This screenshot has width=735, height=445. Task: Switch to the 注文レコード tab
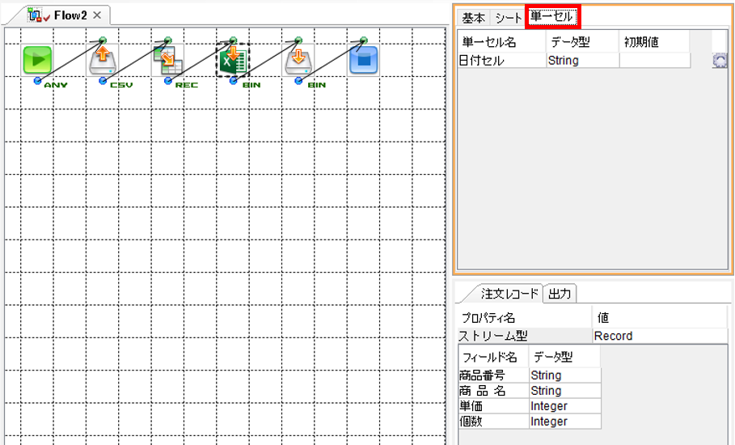pos(509,294)
